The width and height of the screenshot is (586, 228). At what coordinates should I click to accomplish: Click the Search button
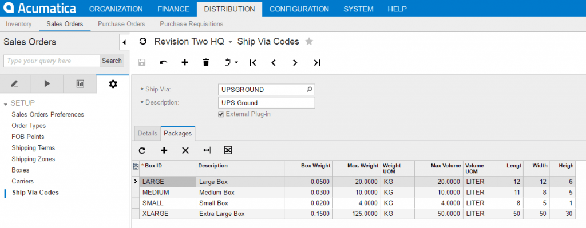pyautogui.click(x=112, y=61)
